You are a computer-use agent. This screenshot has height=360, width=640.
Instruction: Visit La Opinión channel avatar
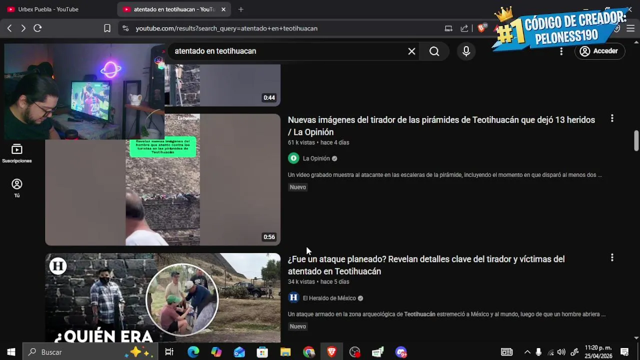click(x=293, y=158)
